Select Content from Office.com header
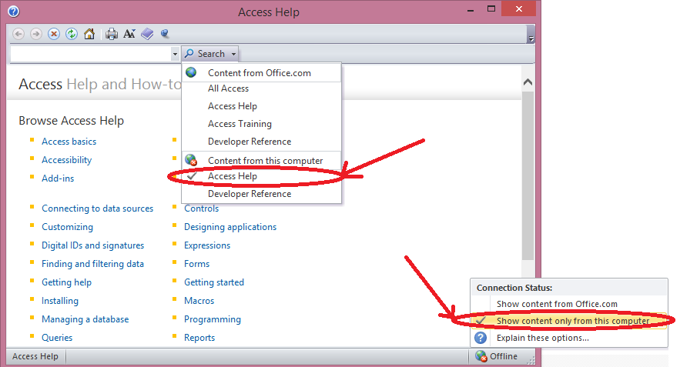 (262, 73)
